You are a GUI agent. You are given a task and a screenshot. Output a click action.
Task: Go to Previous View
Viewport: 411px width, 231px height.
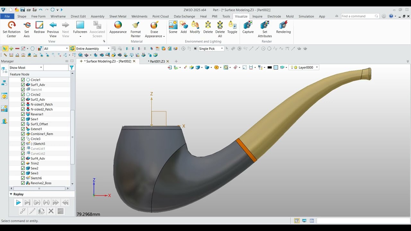[53, 29]
